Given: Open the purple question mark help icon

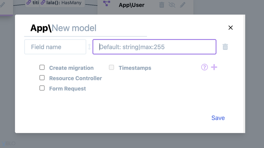Looking at the screenshot, I should point(204,67).
